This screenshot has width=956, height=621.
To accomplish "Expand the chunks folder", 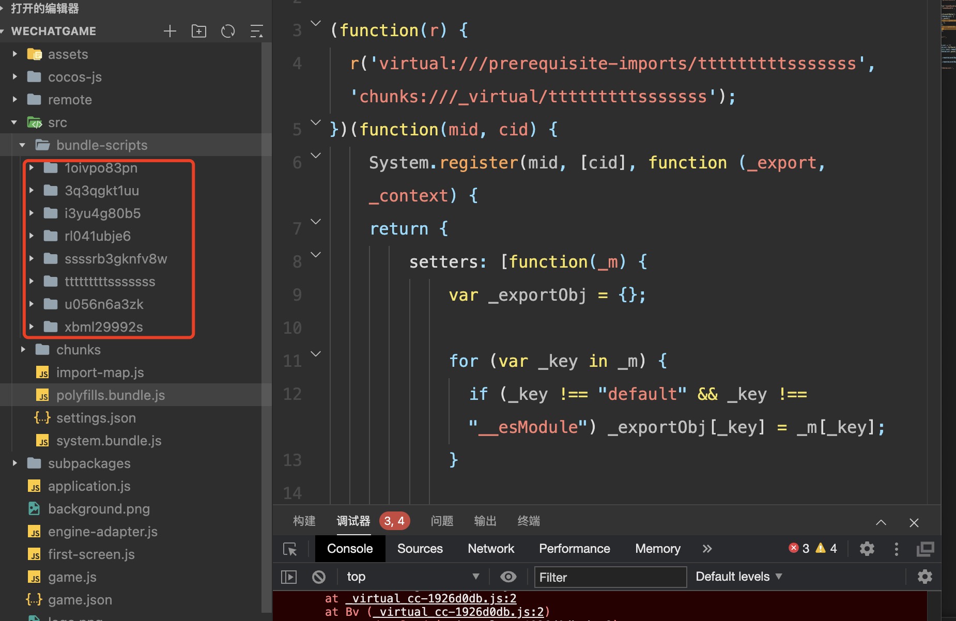I will pos(23,349).
